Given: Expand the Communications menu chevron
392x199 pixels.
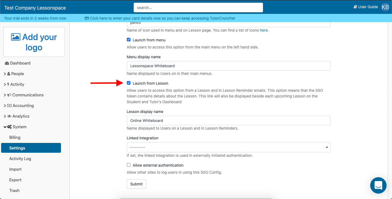Looking at the screenshot, I should (x=5, y=95).
